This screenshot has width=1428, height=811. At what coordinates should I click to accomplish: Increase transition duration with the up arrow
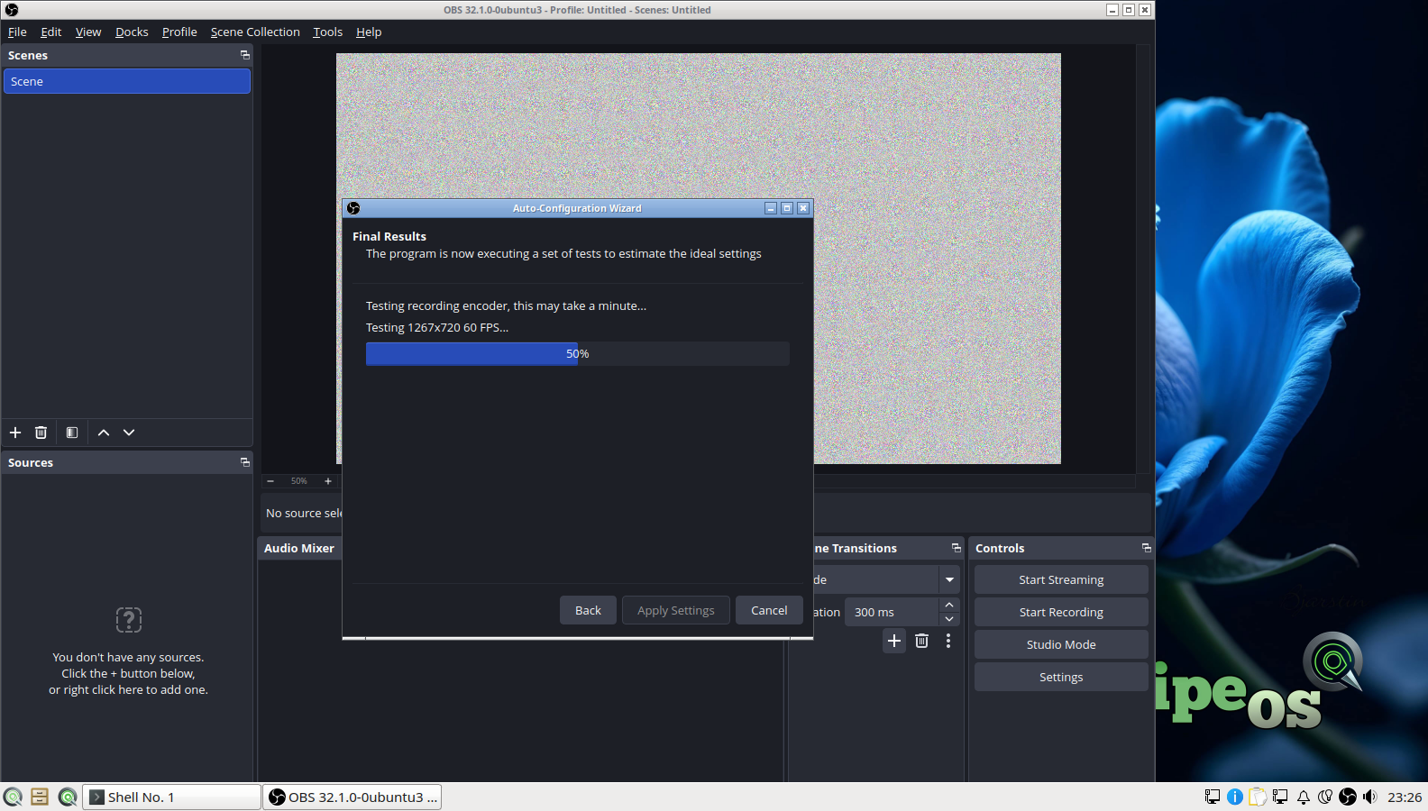949,605
